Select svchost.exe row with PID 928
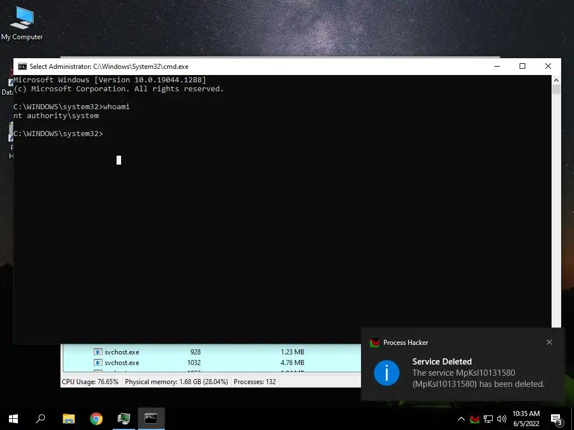Image resolution: width=574 pixels, height=430 pixels. 212,352
